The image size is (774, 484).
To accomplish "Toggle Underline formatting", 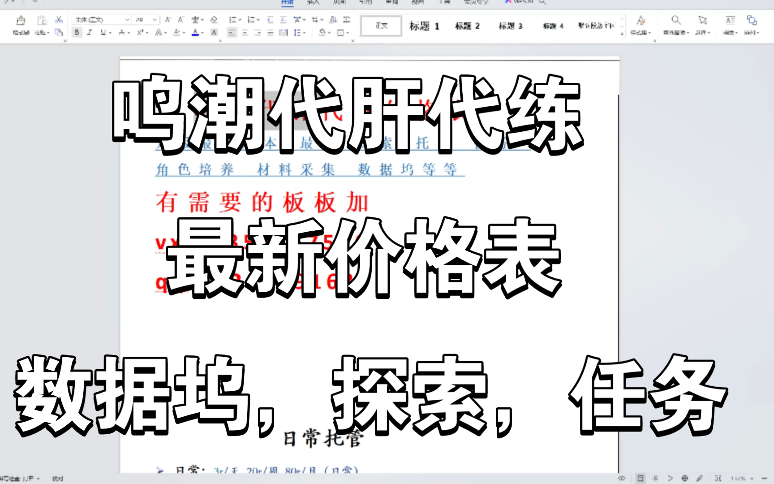I will pos(103,33).
